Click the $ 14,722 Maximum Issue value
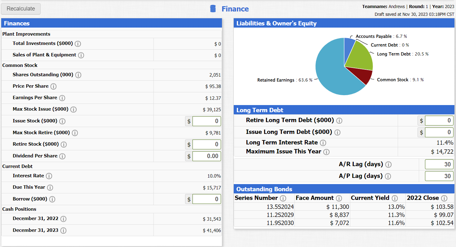Image resolution: width=456 pixels, height=247 pixels. coord(442,152)
